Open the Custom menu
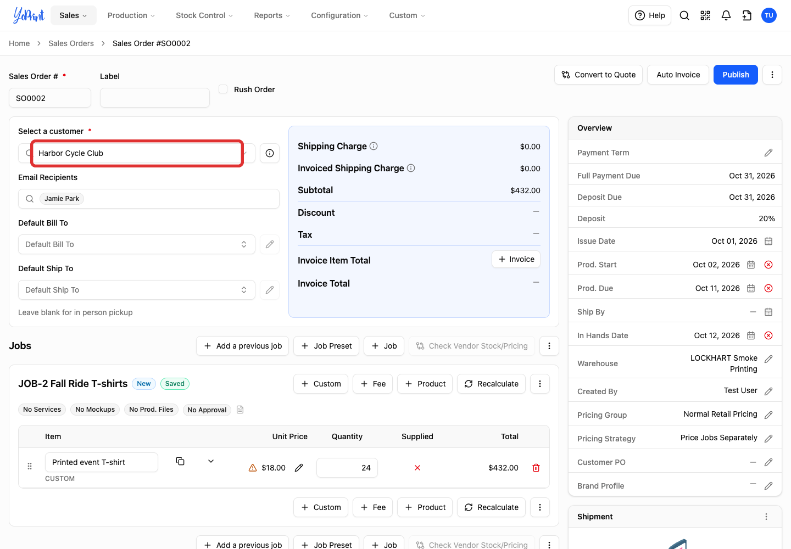The image size is (791, 549). (407, 15)
